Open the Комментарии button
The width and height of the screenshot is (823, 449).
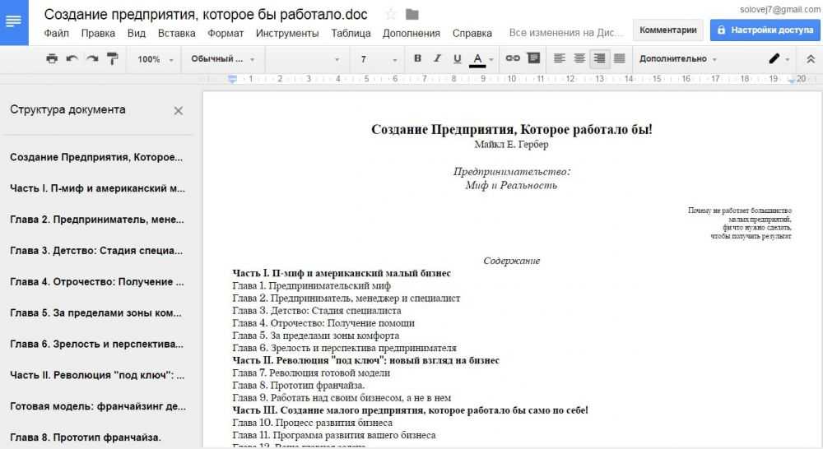(667, 30)
